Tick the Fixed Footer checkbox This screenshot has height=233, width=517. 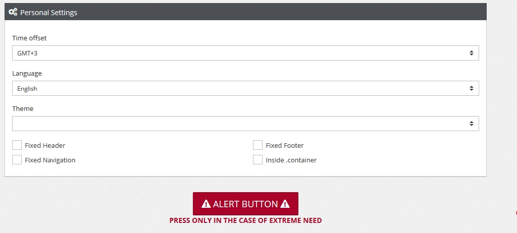point(257,145)
